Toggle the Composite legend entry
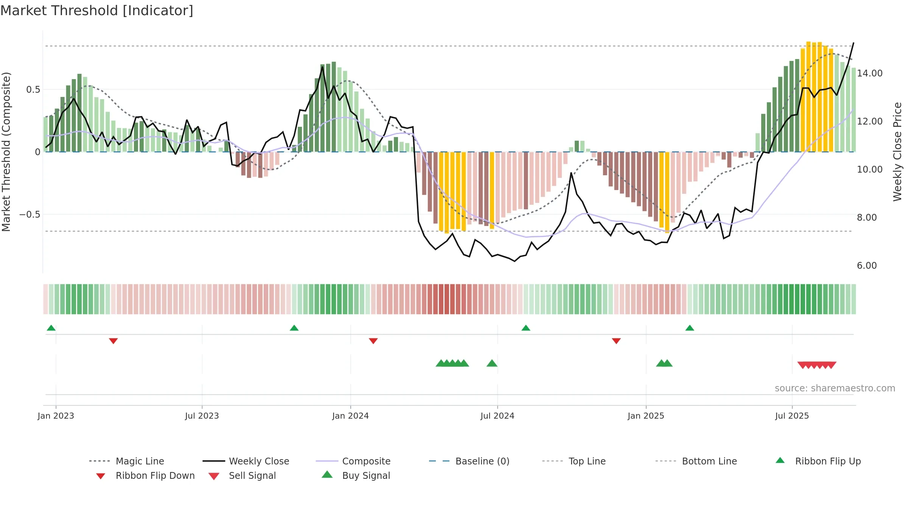 (353, 461)
